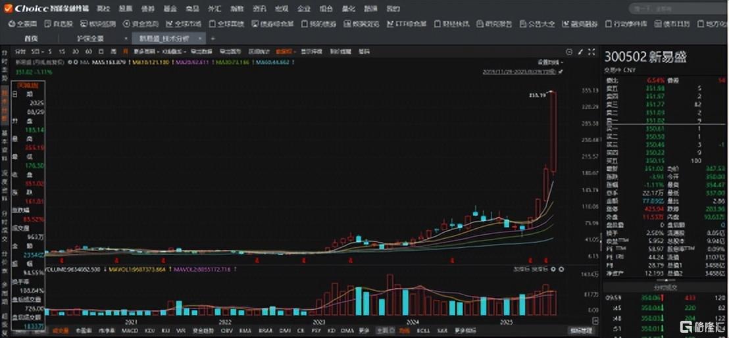Open the 5日 period dropdown
Screen dimensions: 729x338
(x=37, y=51)
